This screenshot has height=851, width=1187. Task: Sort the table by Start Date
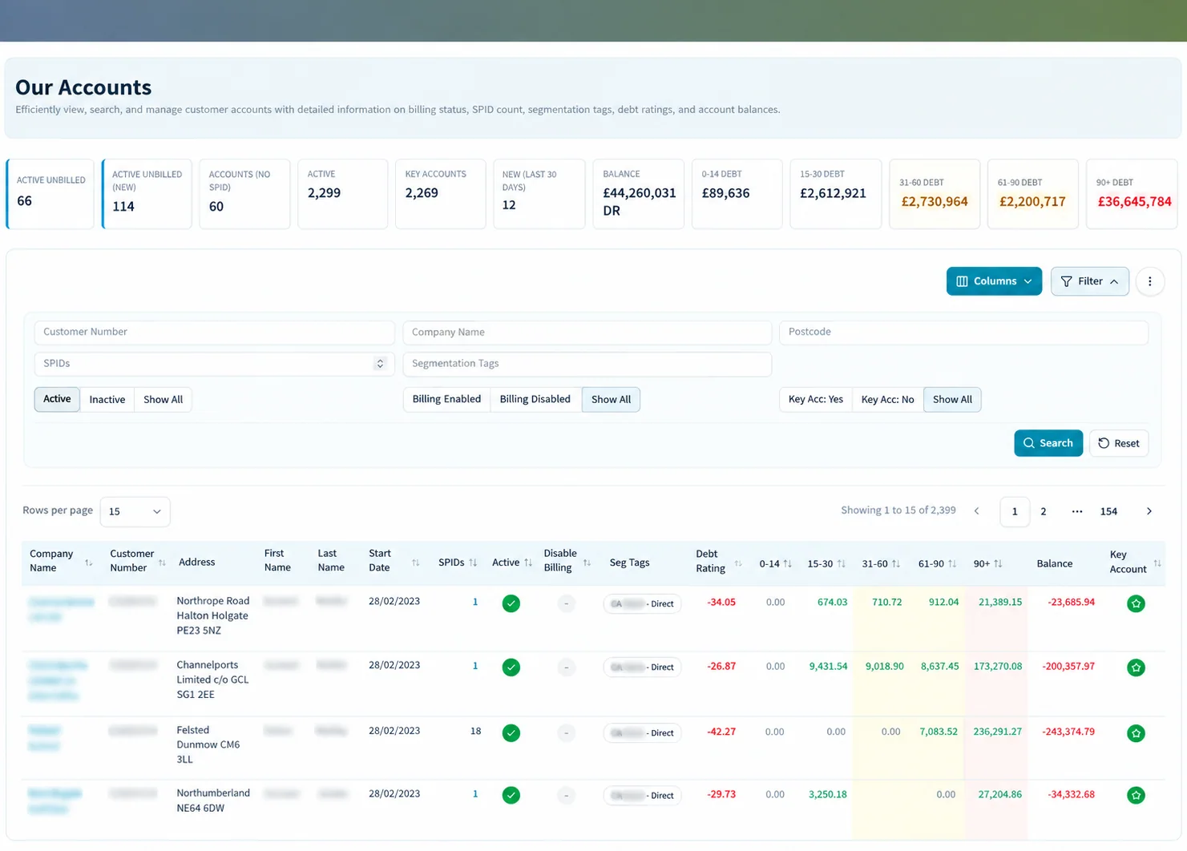415,563
